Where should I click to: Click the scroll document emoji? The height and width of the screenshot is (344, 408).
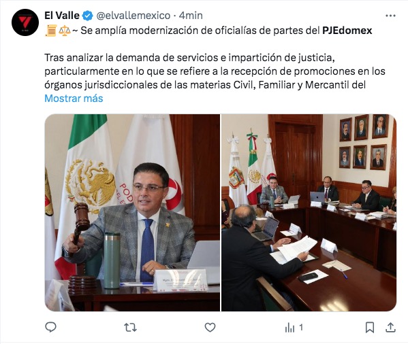(x=51, y=31)
